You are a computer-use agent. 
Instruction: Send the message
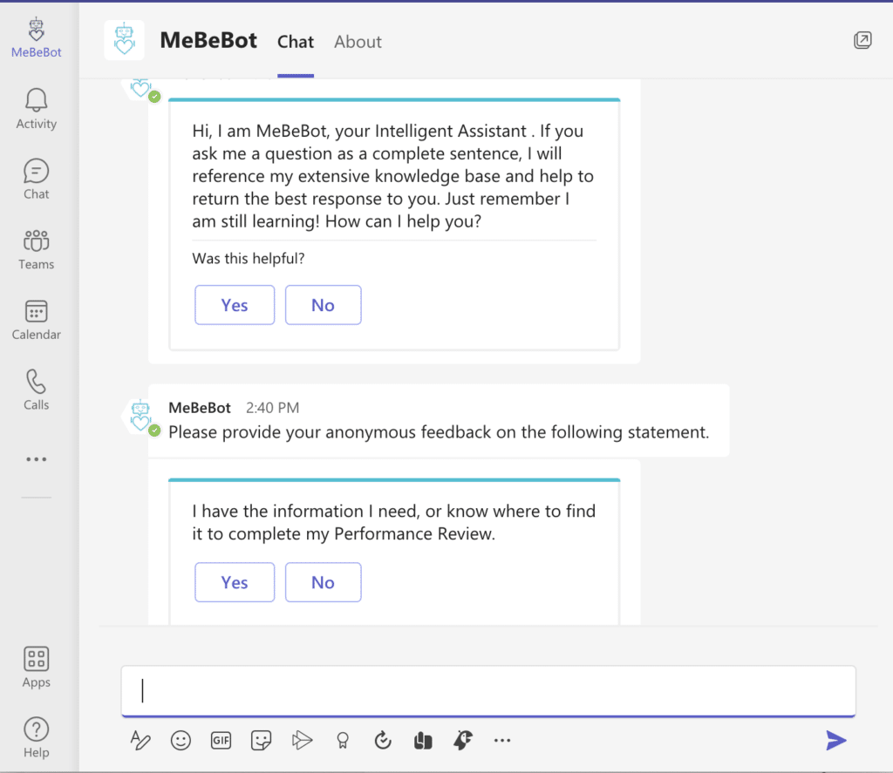point(836,741)
